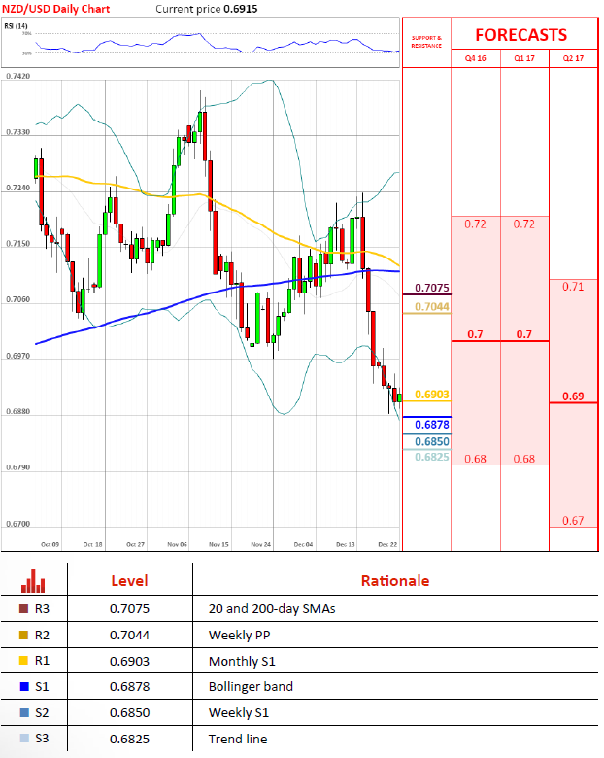Click the 0.6850 value in Level column
This screenshot has height=758, width=604.
click(x=129, y=713)
